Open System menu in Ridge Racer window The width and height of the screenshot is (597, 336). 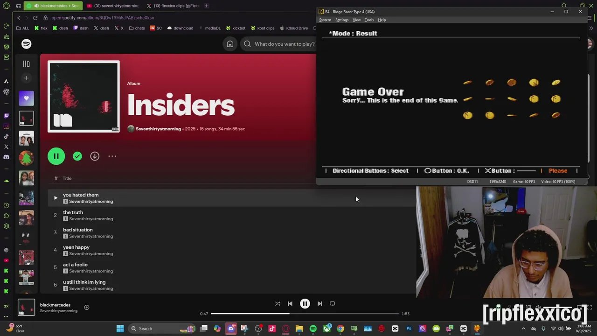(x=325, y=20)
